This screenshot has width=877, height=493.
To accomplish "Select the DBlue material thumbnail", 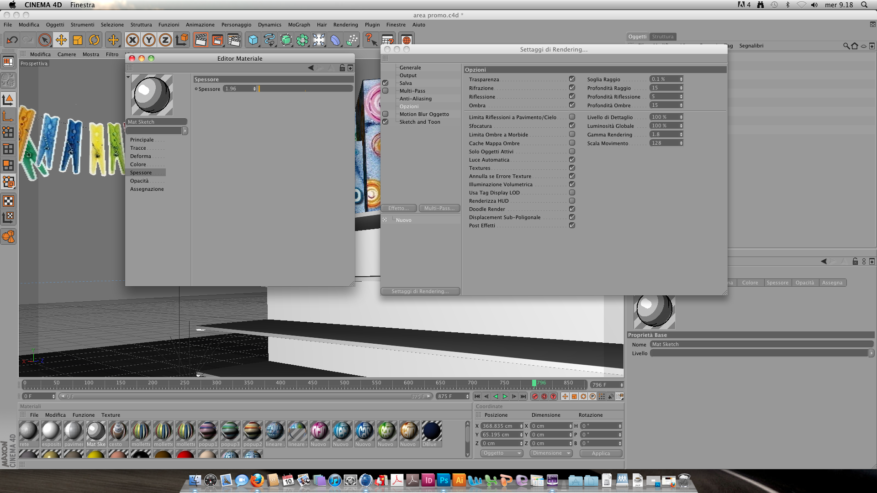I will [431, 431].
